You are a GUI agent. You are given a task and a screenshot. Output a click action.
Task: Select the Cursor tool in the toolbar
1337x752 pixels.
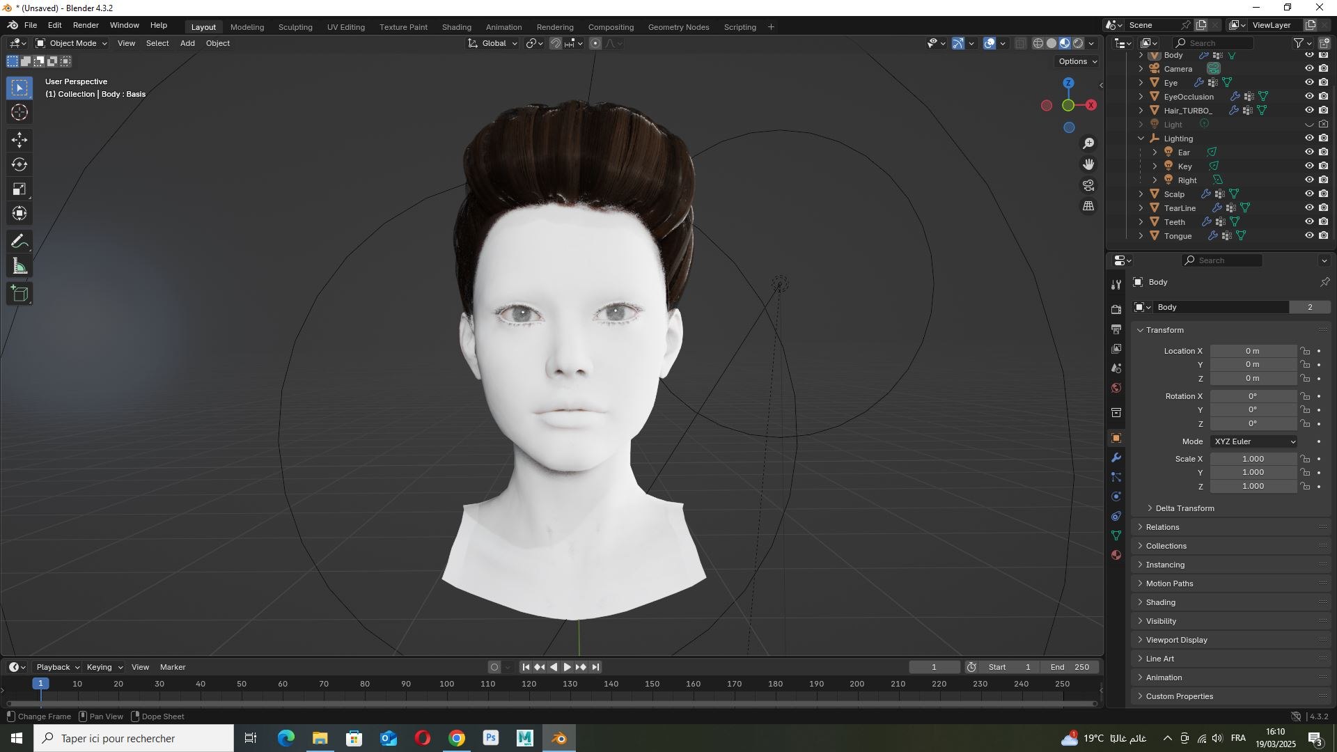pyautogui.click(x=19, y=112)
